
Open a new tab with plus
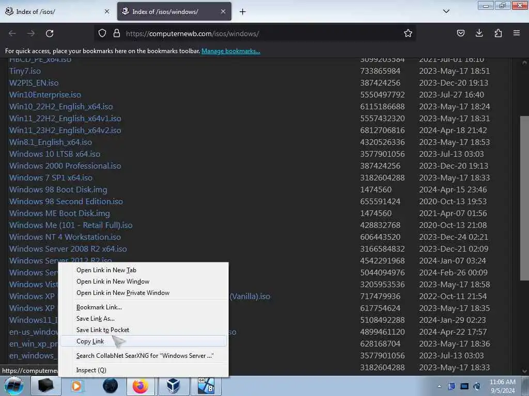pyautogui.click(x=243, y=12)
